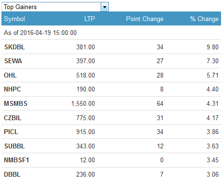Viewport: 222px width, 180px height.
Task: Open the SUBBL symbol link
Action: click(x=14, y=146)
